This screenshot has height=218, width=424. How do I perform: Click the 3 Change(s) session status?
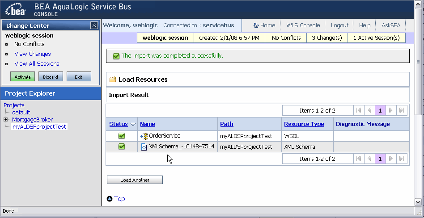(327, 38)
